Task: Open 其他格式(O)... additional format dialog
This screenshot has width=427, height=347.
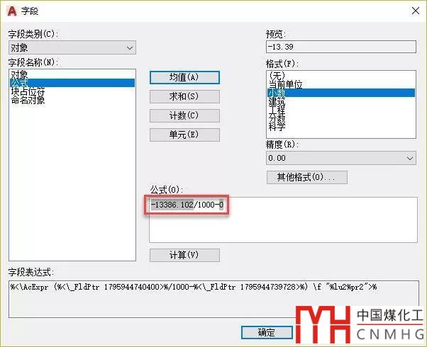Action: pos(307,177)
